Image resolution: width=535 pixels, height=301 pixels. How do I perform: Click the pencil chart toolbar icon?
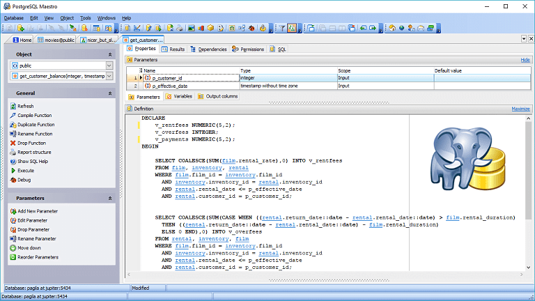137,29
